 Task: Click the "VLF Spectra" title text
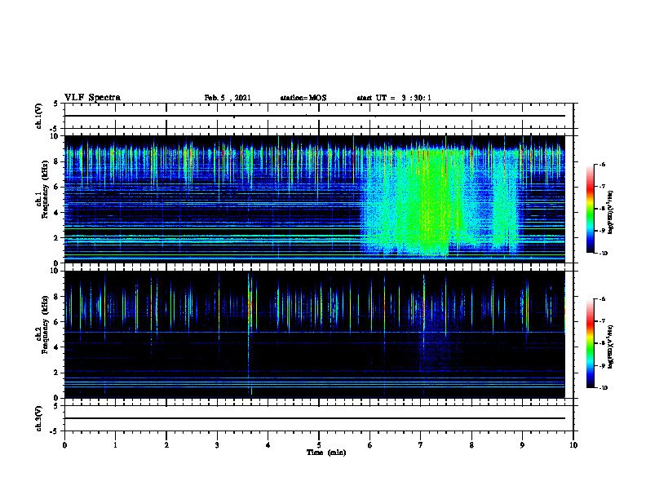(x=92, y=98)
